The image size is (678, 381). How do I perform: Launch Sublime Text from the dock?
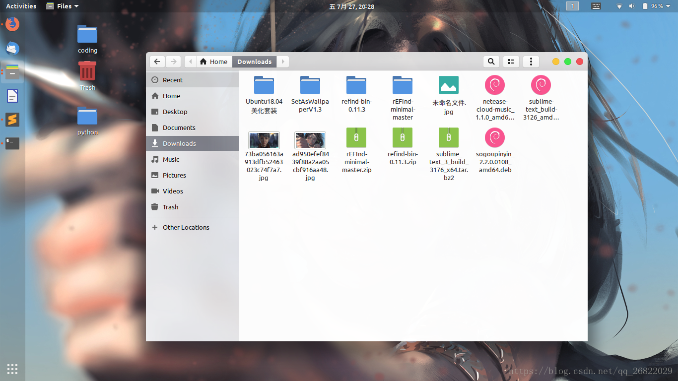click(12, 120)
